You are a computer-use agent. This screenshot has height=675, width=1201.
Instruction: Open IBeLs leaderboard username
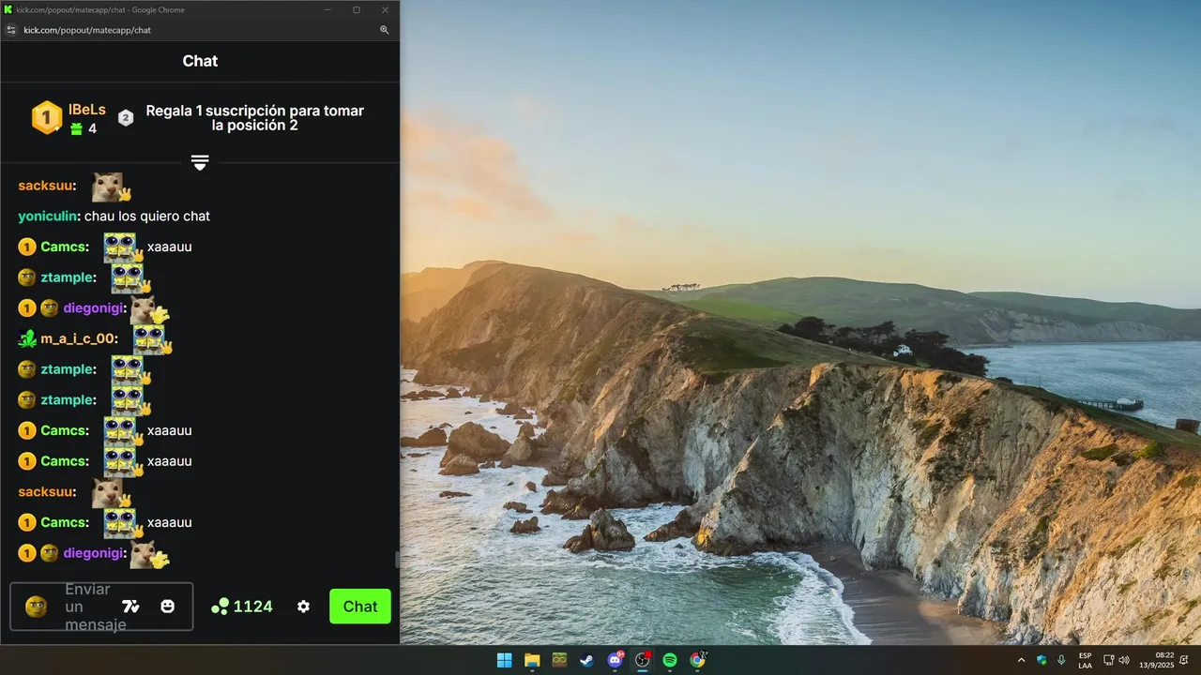click(x=87, y=110)
